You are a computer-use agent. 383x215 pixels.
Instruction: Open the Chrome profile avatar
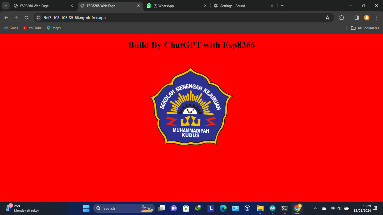pos(366,18)
